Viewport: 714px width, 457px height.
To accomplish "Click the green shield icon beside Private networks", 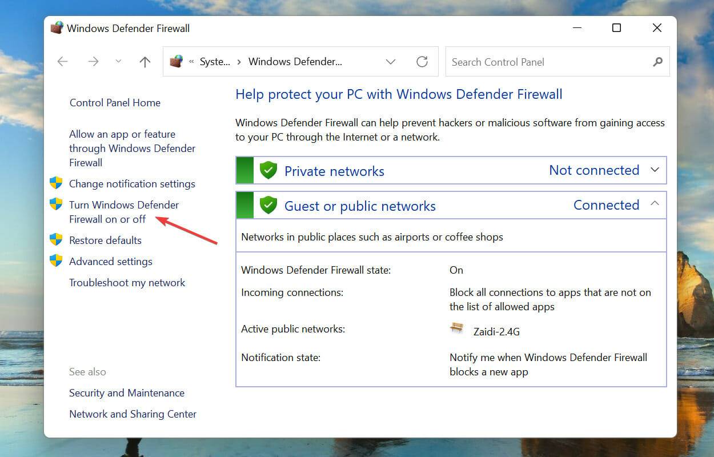I will (268, 170).
